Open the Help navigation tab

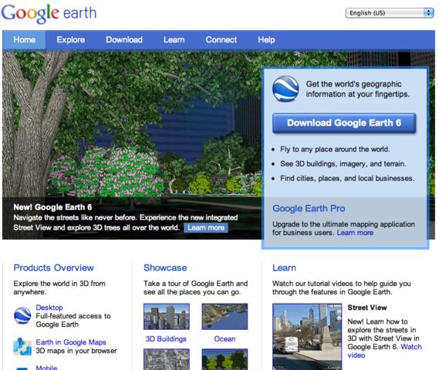click(x=266, y=40)
